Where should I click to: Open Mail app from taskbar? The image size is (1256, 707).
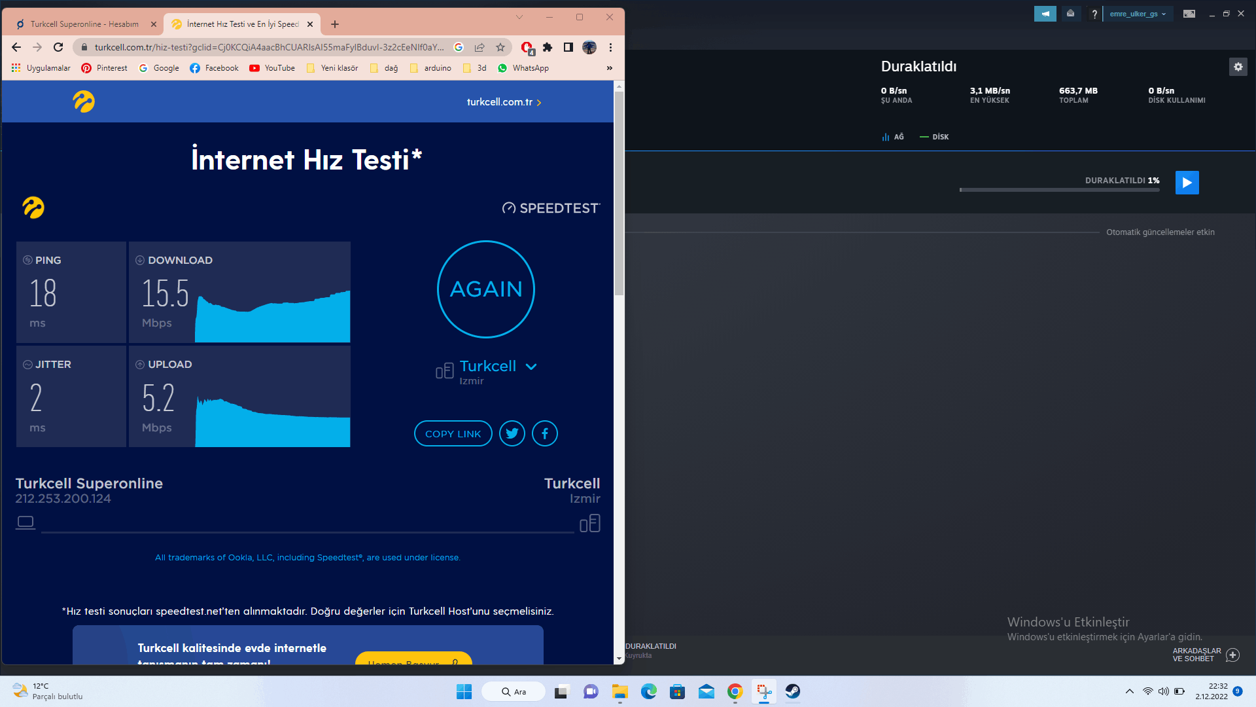[x=706, y=691]
